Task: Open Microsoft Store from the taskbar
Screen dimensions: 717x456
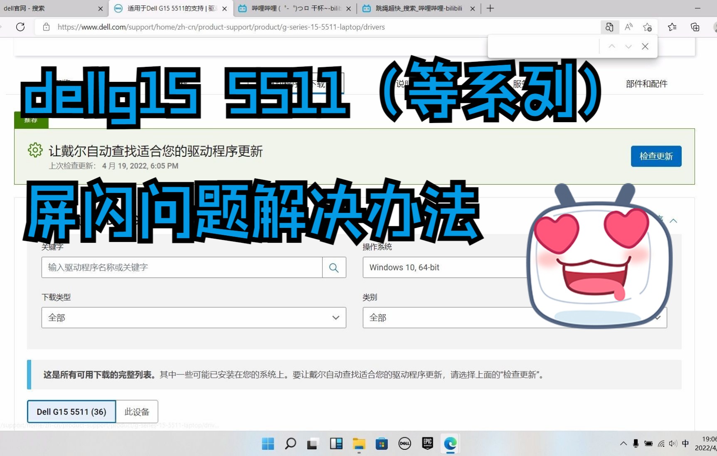Action: [x=382, y=444]
